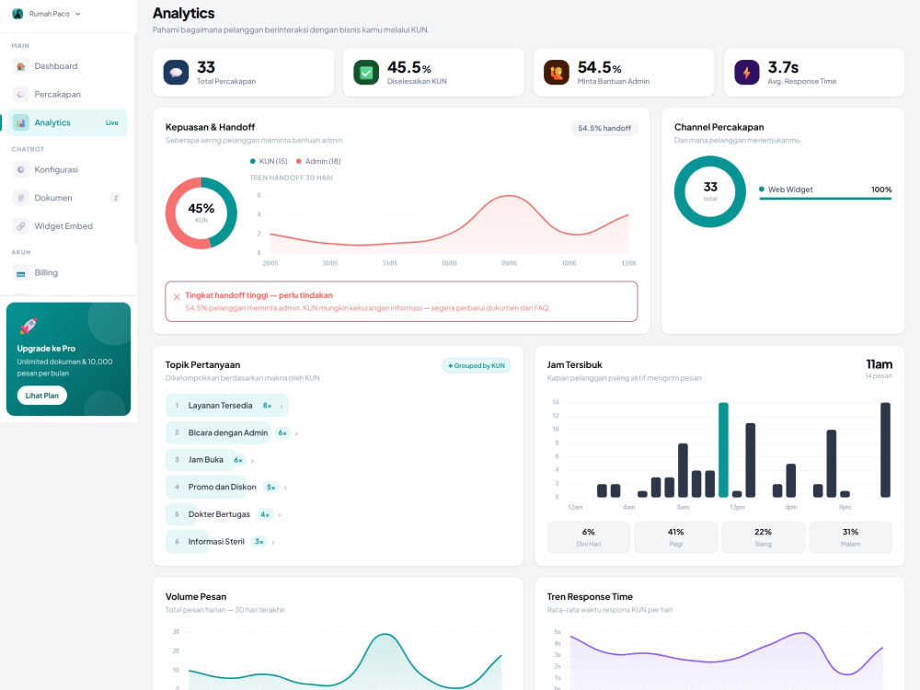This screenshot has width=920, height=690.
Task: Click the Widget Embed link icon
Action: coord(20,226)
